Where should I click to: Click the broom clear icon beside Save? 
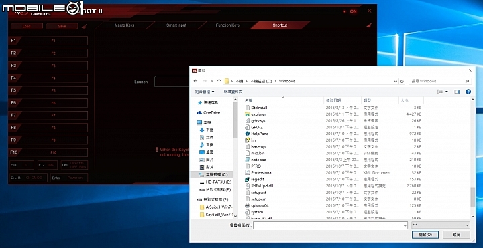[84, 26]
